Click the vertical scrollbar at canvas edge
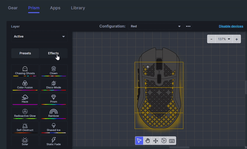Viewport: 247px width, 149px height. [x=246, y=87]
